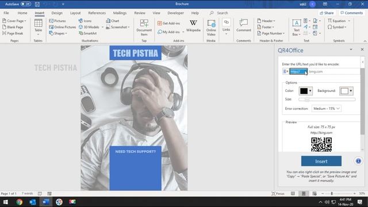The image size is (368, 207).
Task: Open Chrome from the taskbar
Action: 19,202
